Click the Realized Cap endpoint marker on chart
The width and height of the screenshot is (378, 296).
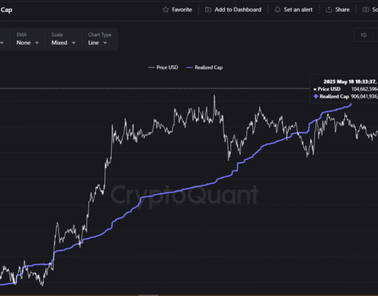coord(351,104)
